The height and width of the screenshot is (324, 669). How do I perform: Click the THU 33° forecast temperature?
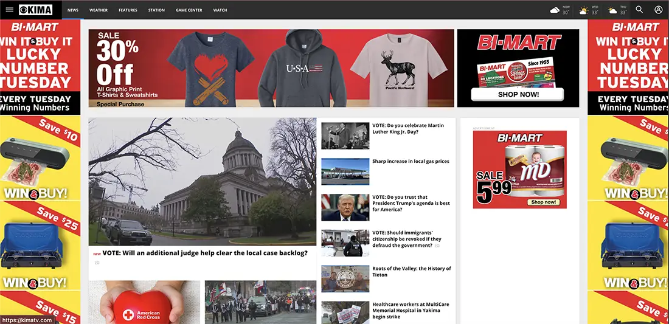pos(623,12)
